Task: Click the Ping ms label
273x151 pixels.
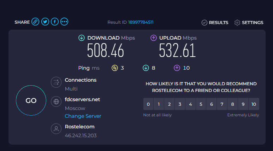Action: 89,68
